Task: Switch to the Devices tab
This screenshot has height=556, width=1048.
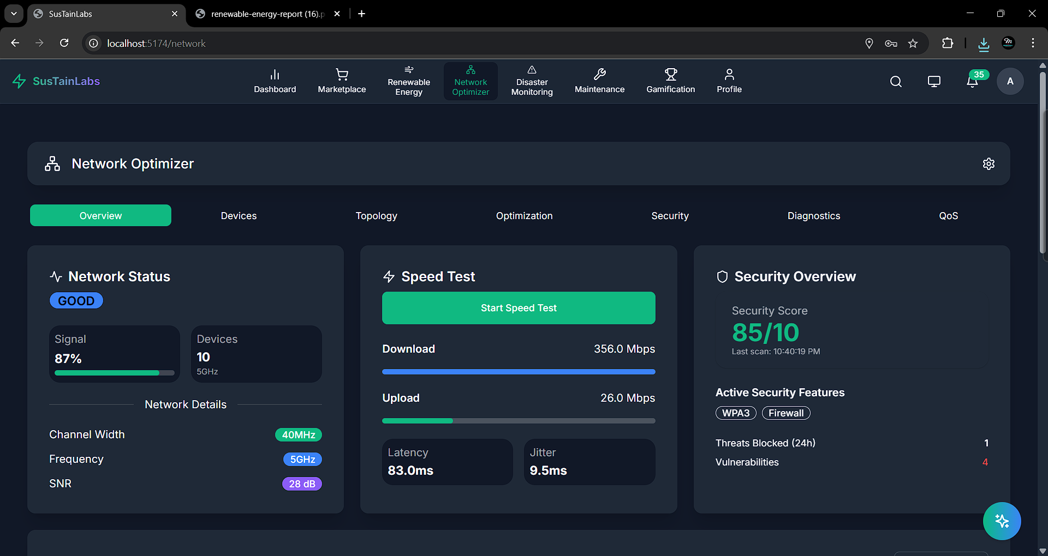Action: (x=239, y=215)
